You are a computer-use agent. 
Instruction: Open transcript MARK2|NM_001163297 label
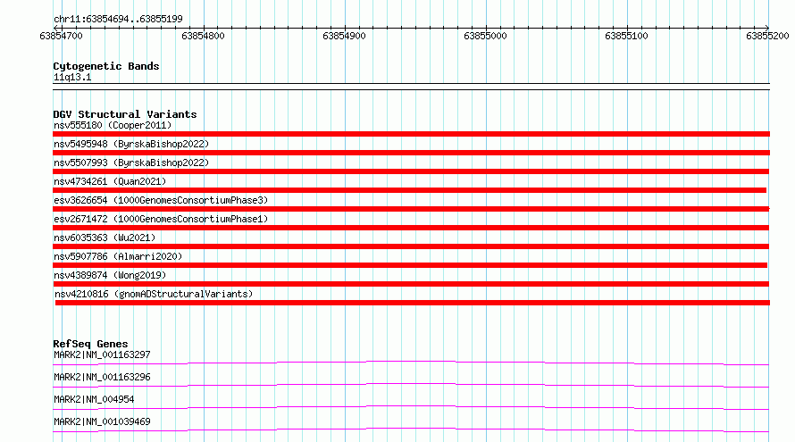(102, 354)
